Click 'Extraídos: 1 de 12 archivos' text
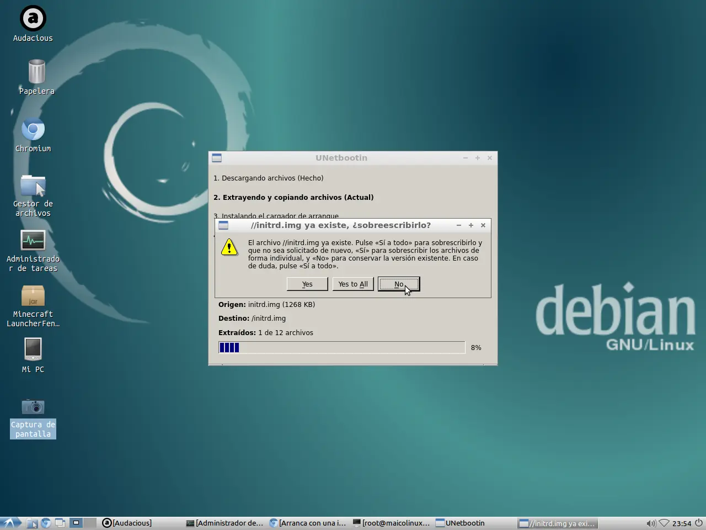Image resolution: width=706 pixels, height=530 pixels. [265, 332]
